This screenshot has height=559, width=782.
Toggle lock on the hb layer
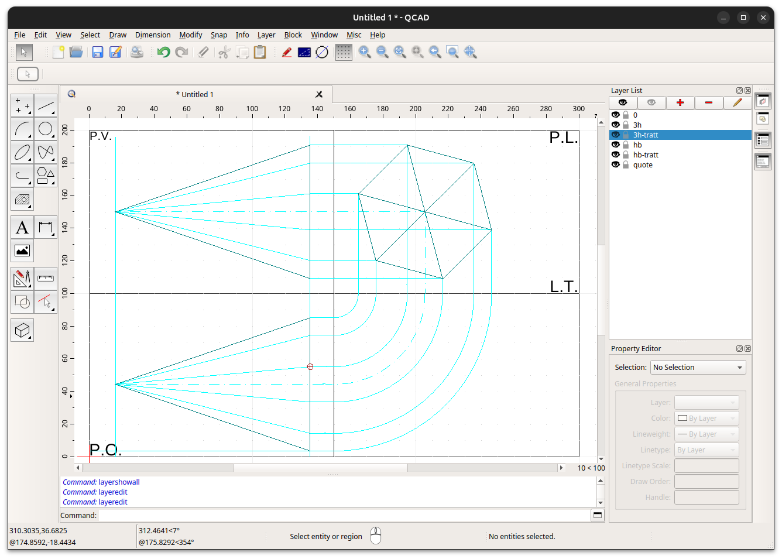coord(626,145)
